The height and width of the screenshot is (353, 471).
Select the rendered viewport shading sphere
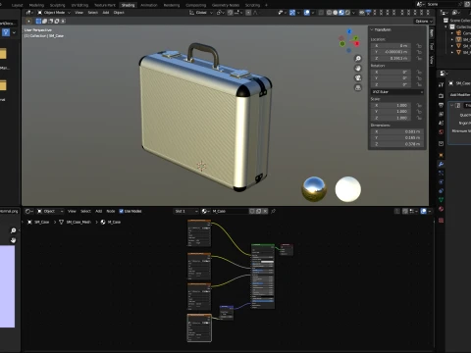pos(347,13)
